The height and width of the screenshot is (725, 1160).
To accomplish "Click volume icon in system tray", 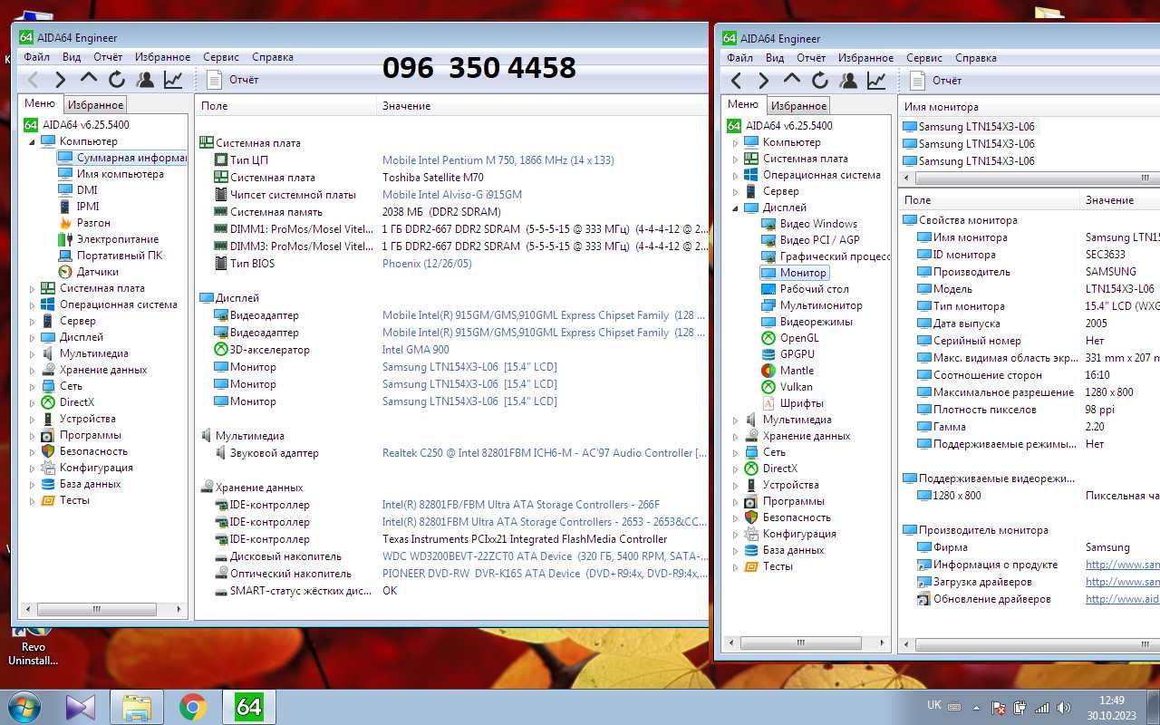I will (x=1063, y=707).
